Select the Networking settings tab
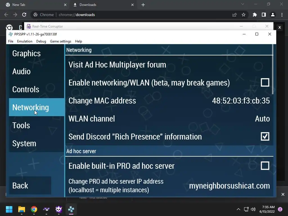The height and width of the screenshot is (216, 288). pos(37,107)
